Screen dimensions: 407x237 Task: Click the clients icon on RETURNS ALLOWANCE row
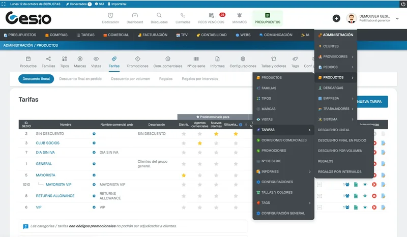tap(346, 196)
